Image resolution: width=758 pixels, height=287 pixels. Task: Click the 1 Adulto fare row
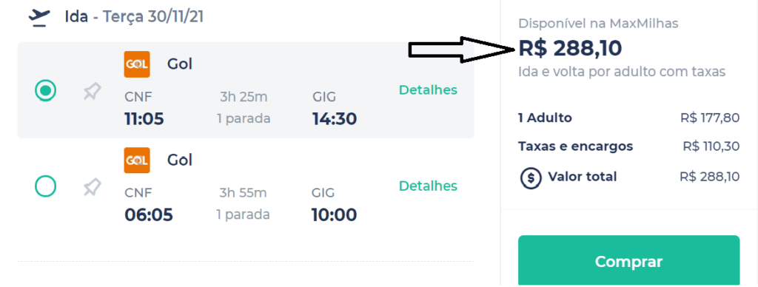[629, 118]
